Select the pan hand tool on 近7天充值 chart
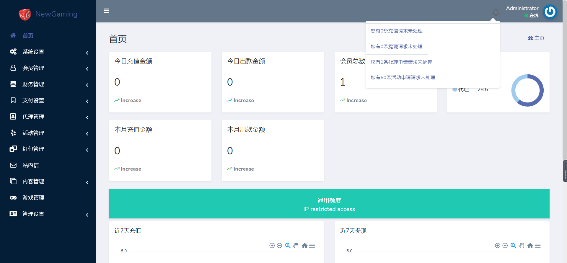The height and width of the screenshot is (263, 567). click(x=296, y=246)
